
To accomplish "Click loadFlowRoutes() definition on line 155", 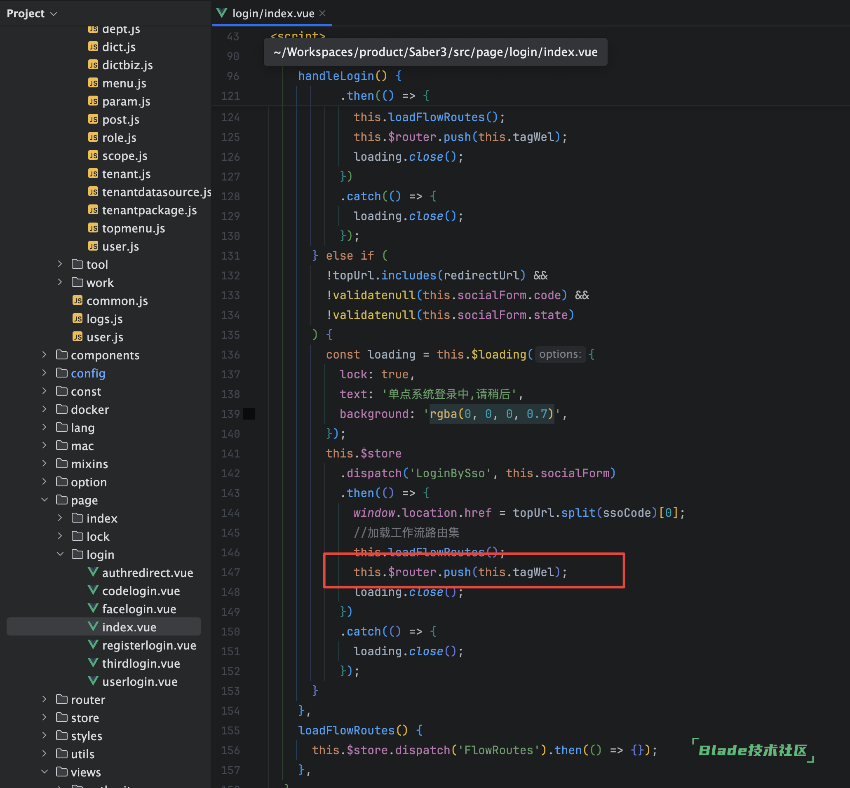I will (x=353, y=730).
